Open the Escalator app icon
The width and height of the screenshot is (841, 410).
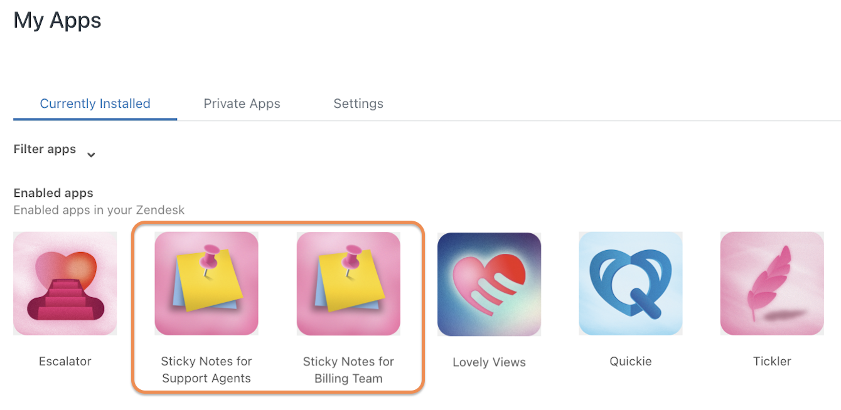65,283
